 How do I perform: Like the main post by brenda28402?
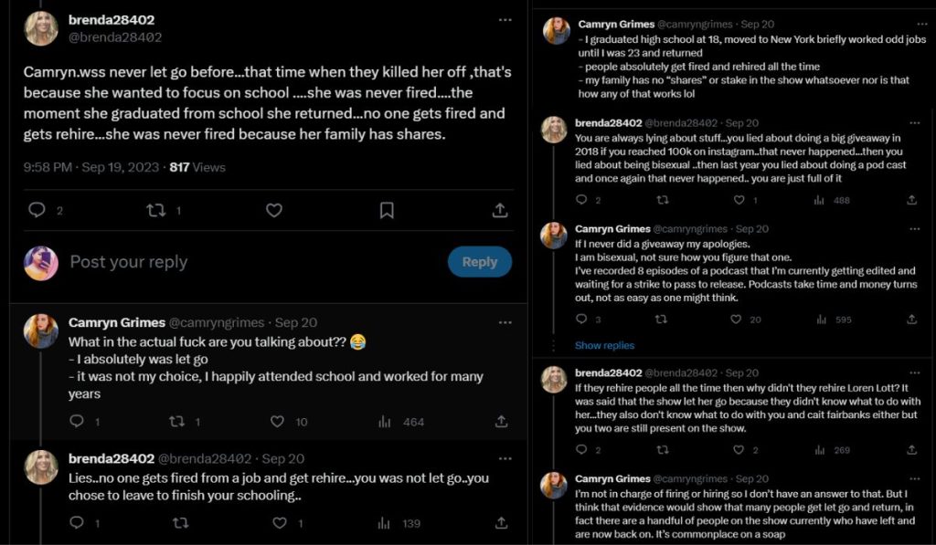click(273, 210)
